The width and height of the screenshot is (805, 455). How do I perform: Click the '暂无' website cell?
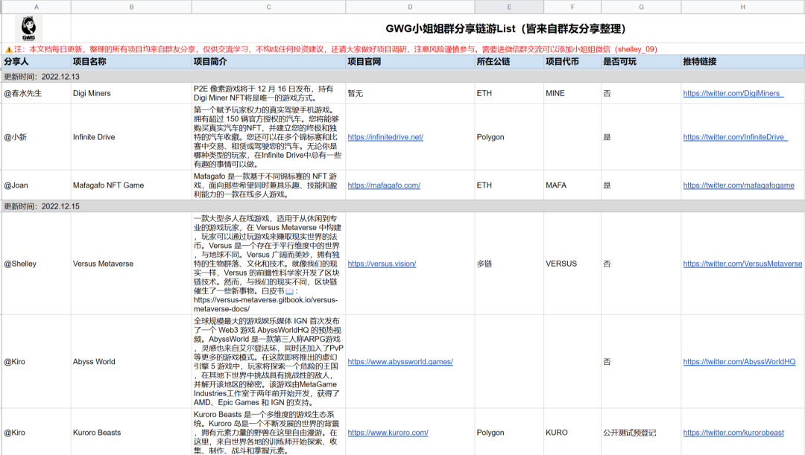point(410,93)
